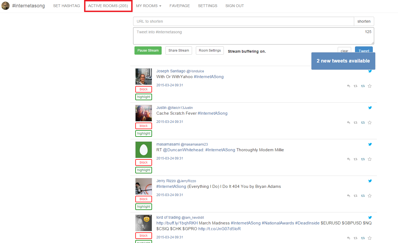This screenshot has height=243, width=398.
Task: Click blue retweet icon on masamasami's tweet
Action: pyautogui.click(x=363, y=159)
